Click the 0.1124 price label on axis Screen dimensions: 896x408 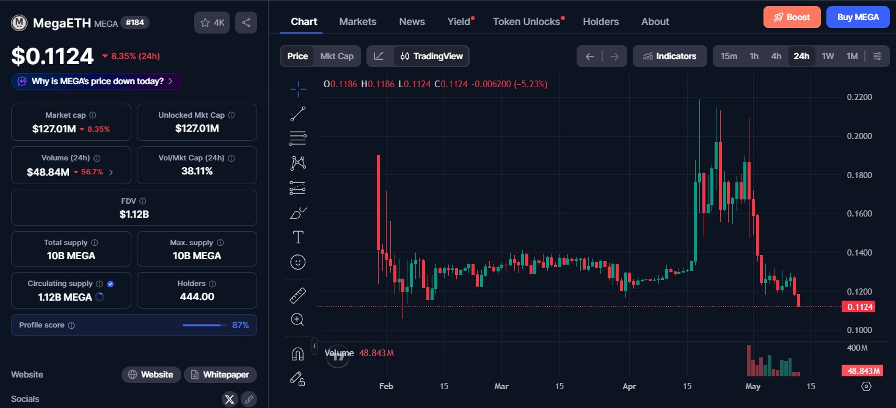point(858,307)
